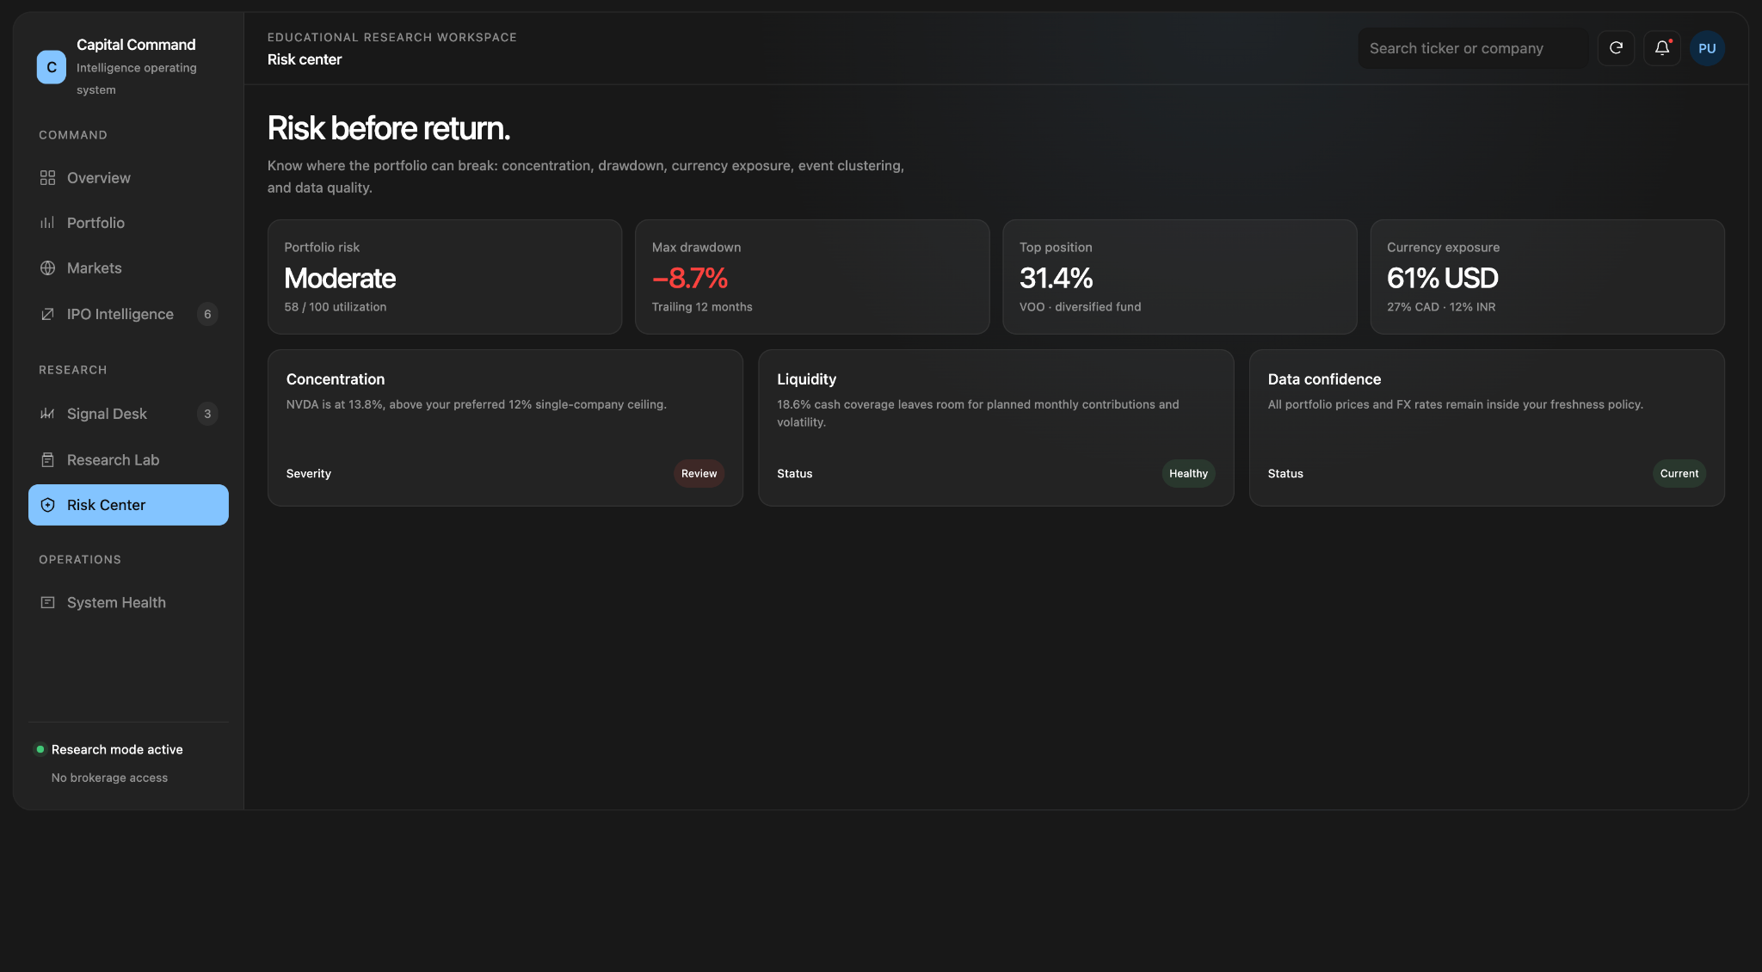Open IPO Intelligence in sidebar
This screenshot has width=1762, height=972.
click(x=128, y=314)
